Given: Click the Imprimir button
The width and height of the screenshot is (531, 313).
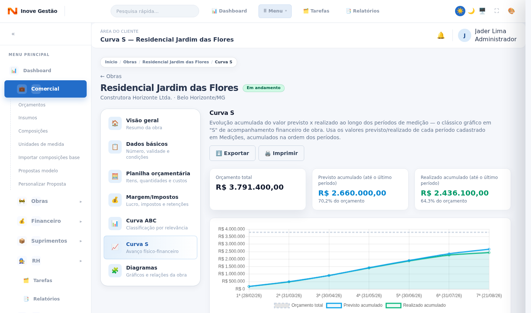Looking at the screenshot, I should (x=281, y=153).
